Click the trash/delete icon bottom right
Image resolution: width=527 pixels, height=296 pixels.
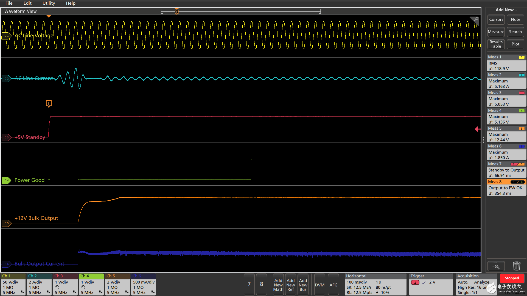517,266
